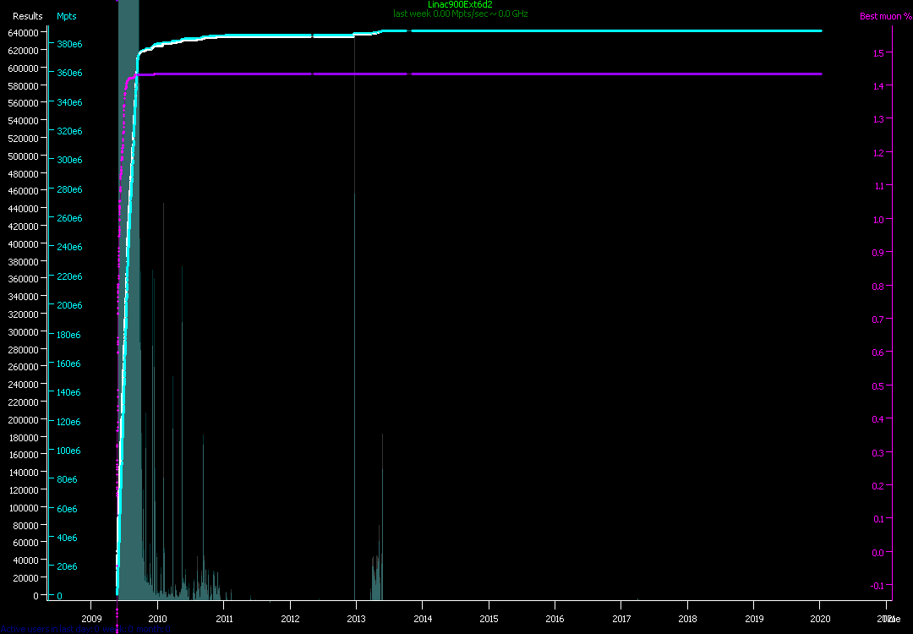This screenshot has height=634, width=913.
Task: Select the 2016 tick on time axis
Action: [555, 619]
